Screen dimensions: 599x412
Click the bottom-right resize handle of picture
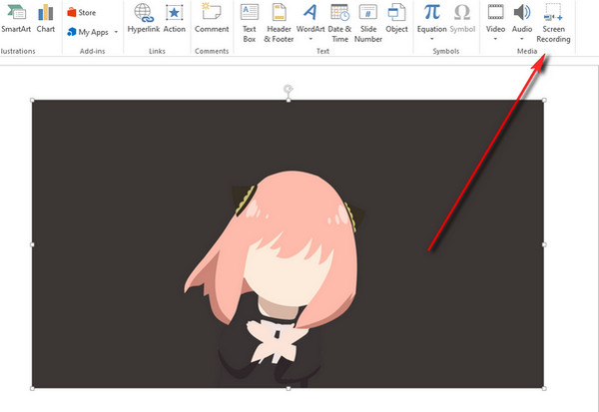pos(544,388)
